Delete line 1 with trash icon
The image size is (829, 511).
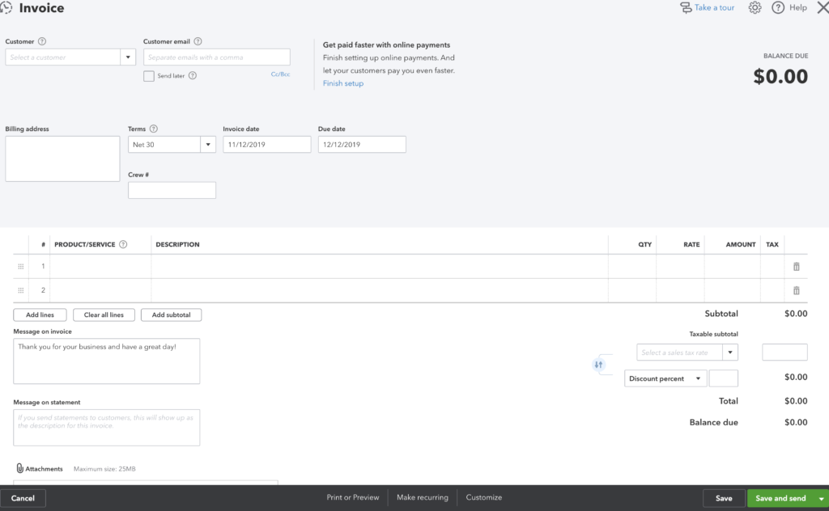coord(796,267)
